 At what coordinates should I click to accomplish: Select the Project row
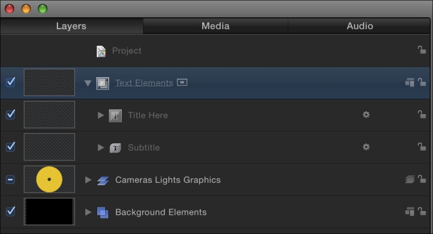point(215,51)
